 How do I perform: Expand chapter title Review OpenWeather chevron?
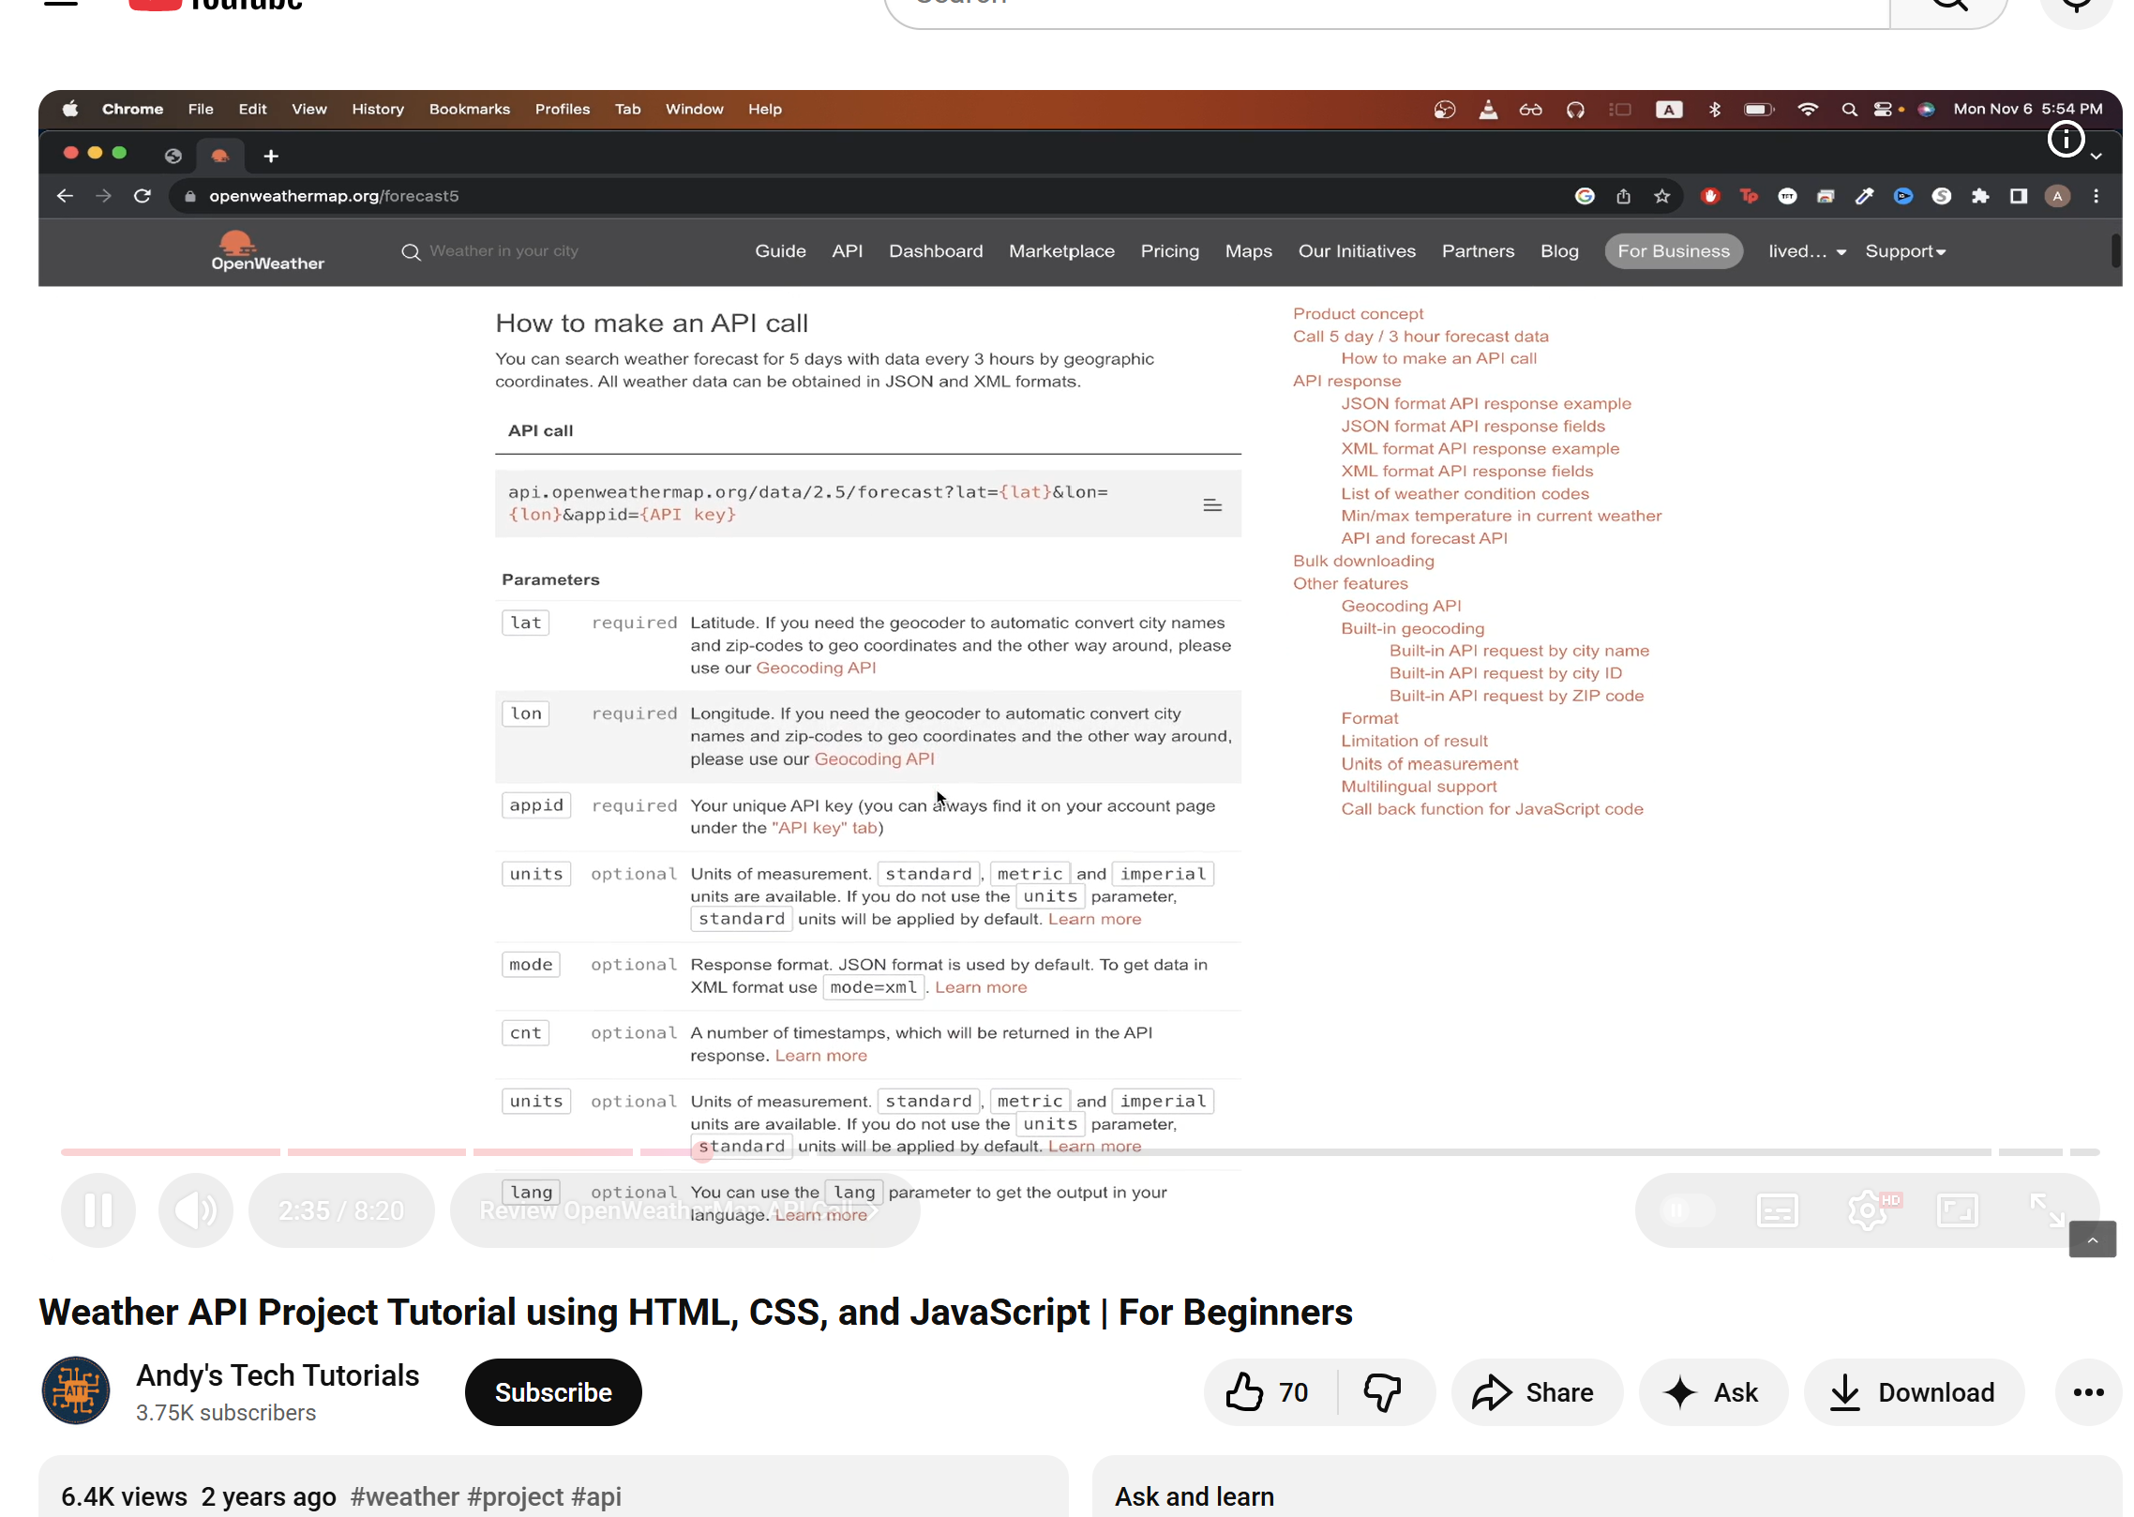click(872, 1210)
